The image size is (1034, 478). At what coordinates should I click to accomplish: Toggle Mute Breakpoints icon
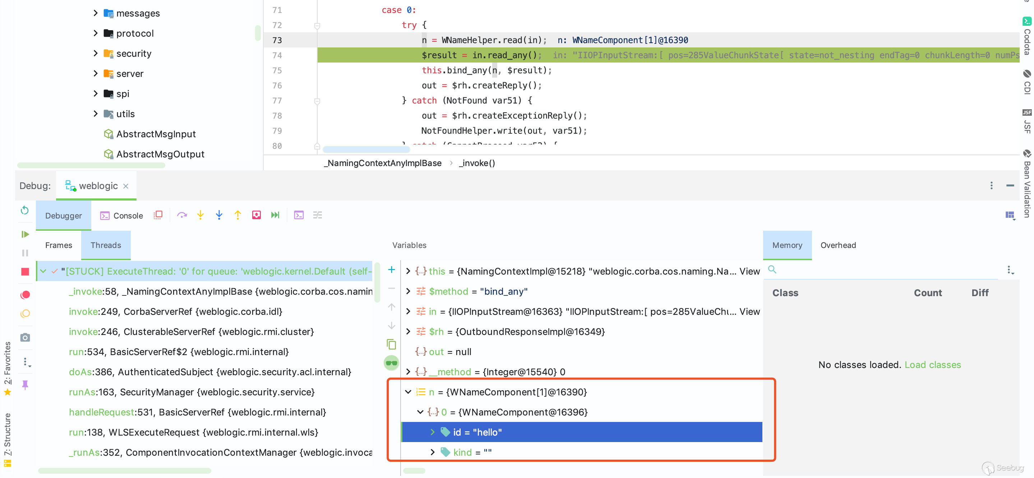(25, 314)
